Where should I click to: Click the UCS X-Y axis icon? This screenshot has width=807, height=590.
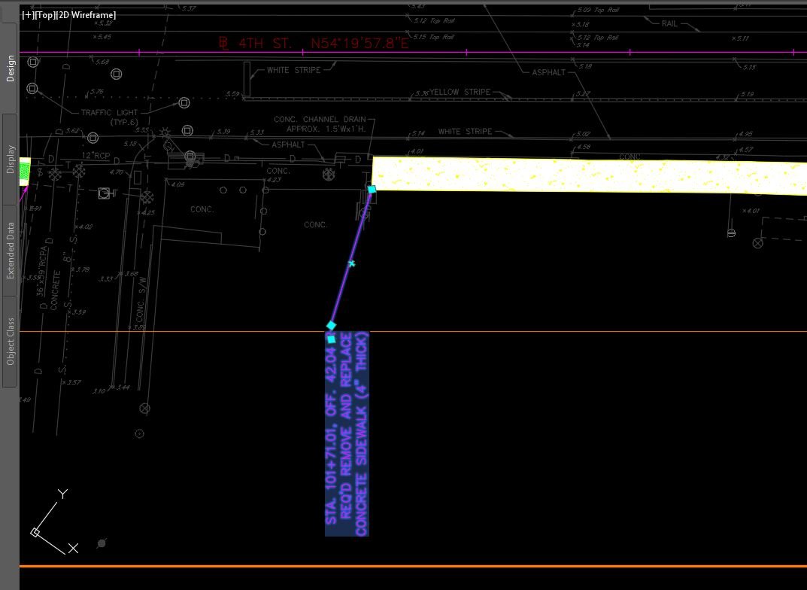tap(54, 522)
